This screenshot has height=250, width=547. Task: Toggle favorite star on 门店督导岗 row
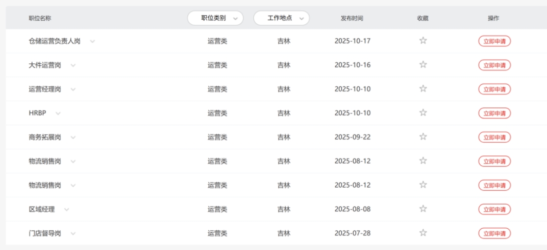[423, 233]
